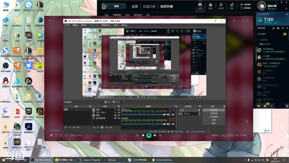Collapse the 综合 (3/78) friend group
Image resolution: width=289 pixels, height=163 pixels.
[258, 44]
